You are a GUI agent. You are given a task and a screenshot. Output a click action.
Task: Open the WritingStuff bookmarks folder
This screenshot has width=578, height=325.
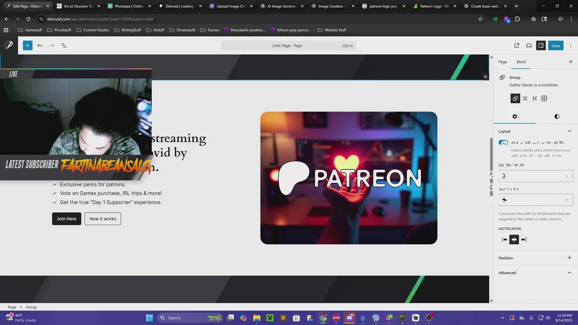127,30
